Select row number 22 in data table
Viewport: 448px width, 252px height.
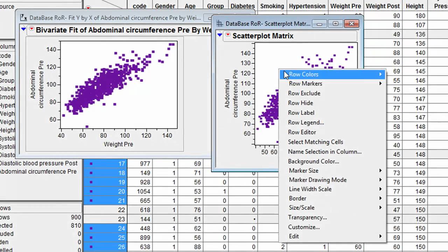pos(121,210)
